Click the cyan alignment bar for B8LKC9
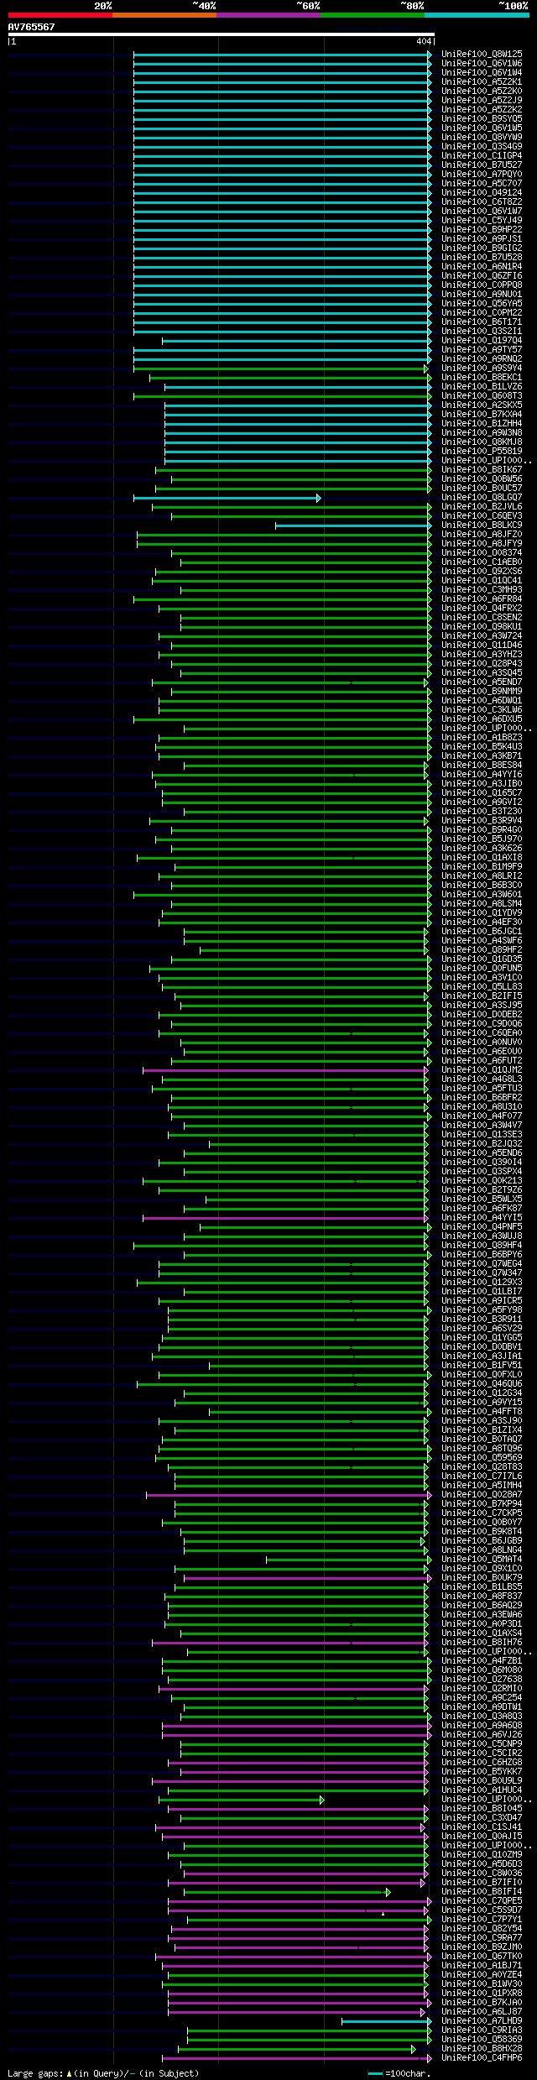The height and width of the screenshot is (2080, 537). point(353,525)
